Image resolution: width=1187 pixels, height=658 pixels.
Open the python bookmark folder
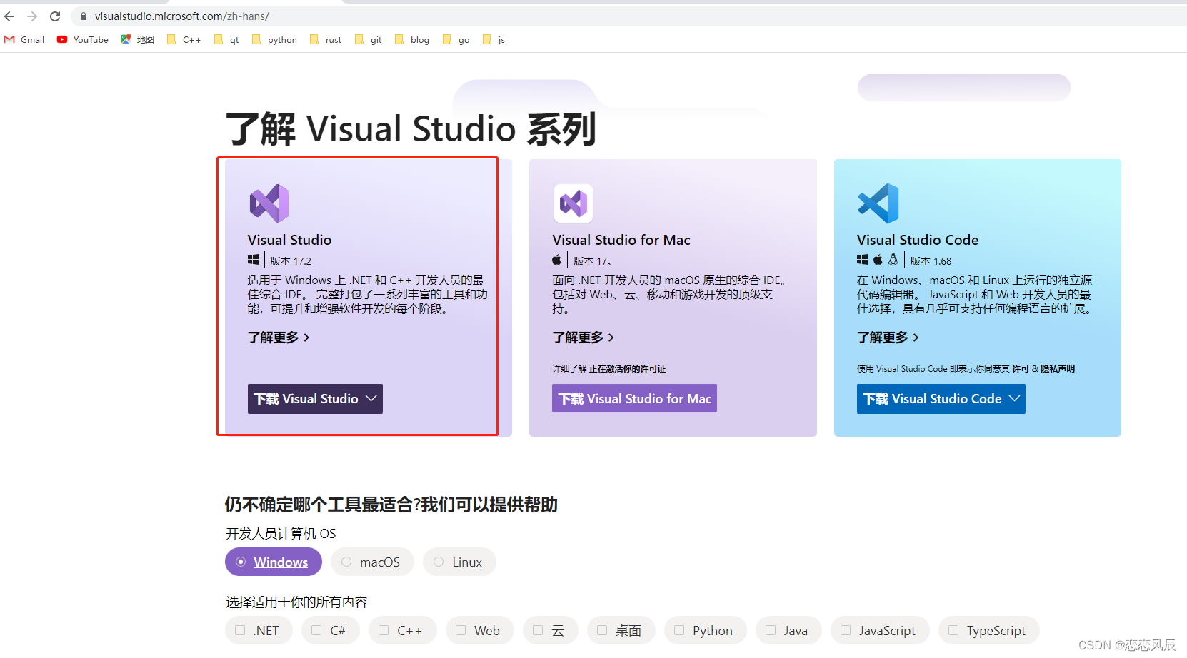274,40
